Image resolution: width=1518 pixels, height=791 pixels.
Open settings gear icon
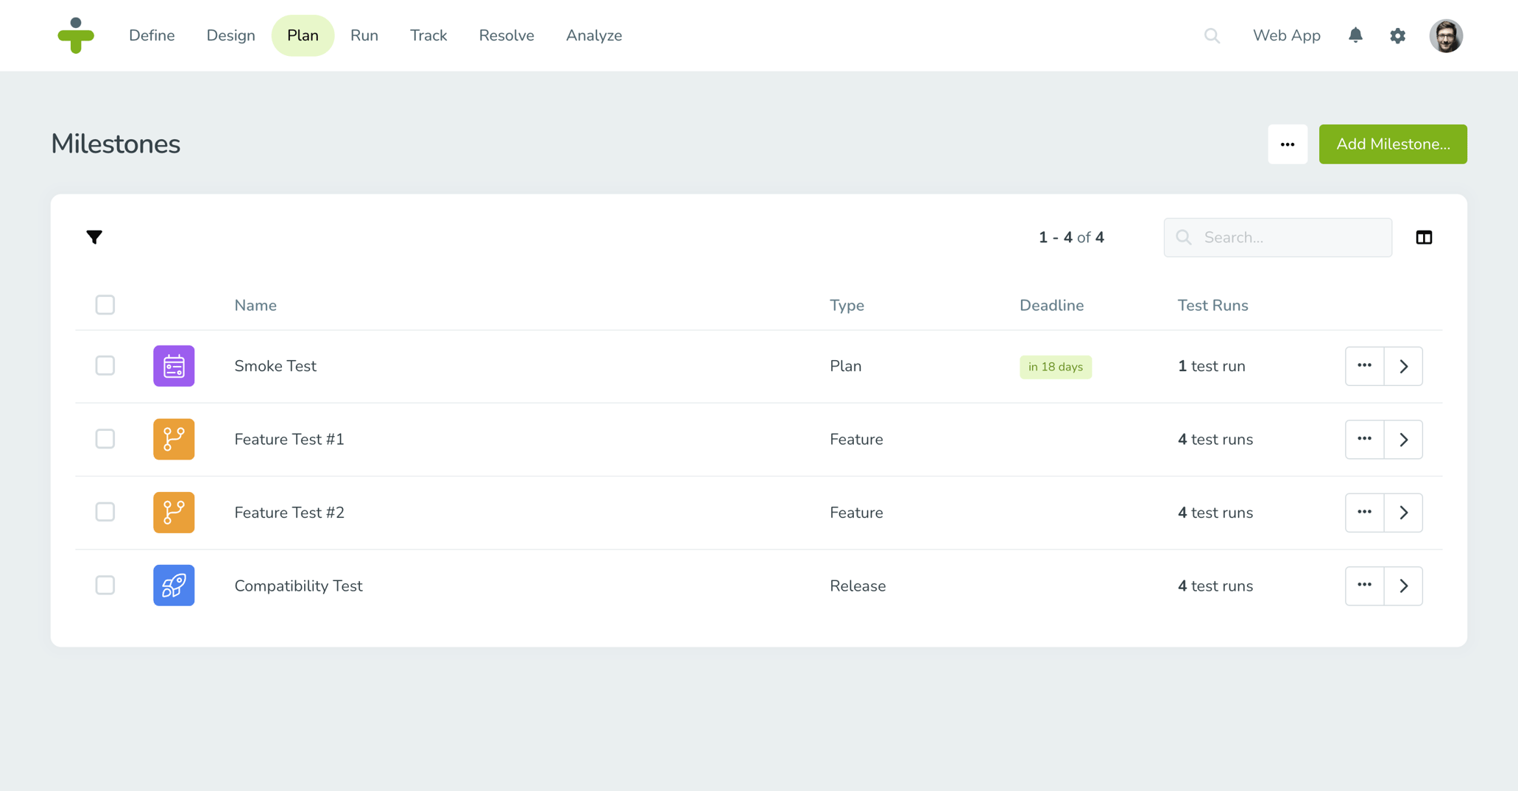click(x=1397, y=35)
